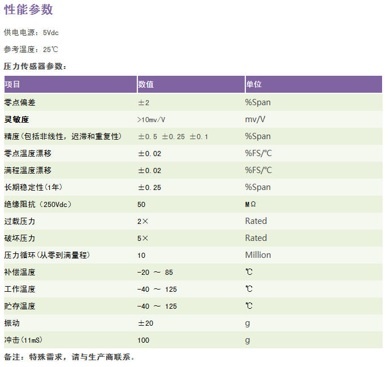The image size is (390, 367).
Task: Click the 5× burst pressure value
Action: 143,239
